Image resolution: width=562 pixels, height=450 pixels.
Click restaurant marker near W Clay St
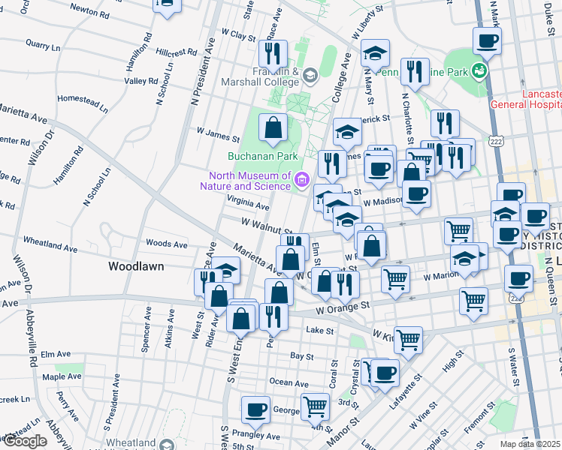coord(273,53)
